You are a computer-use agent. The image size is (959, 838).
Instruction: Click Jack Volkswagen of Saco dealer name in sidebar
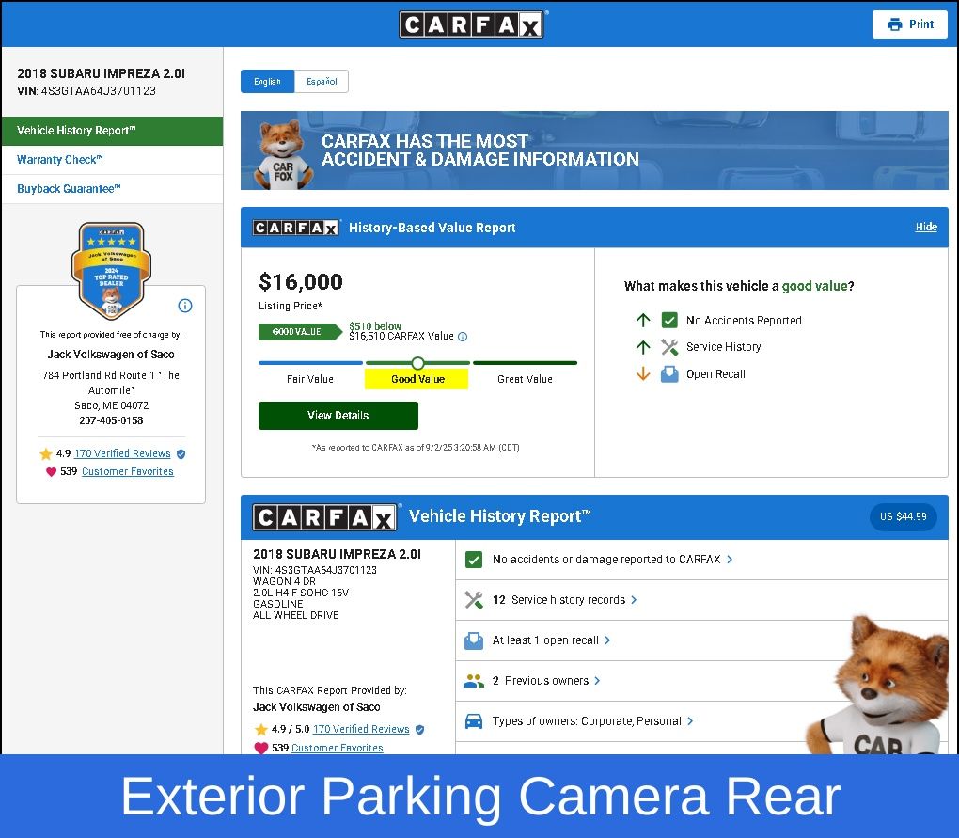[x=111, y=355]
